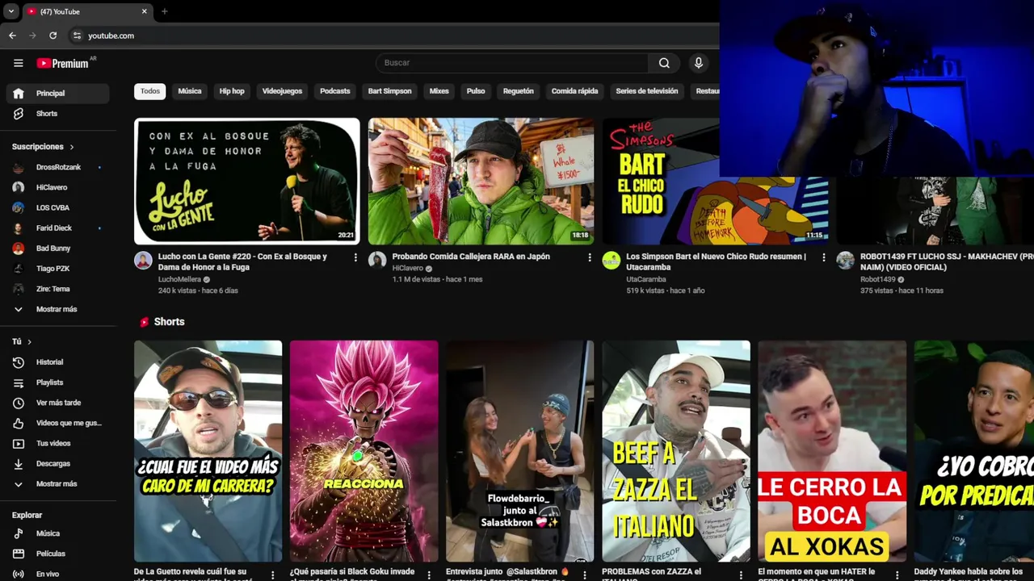Select the Hip hop filter chip
This screenshot has height=581, width=1034.
[x=232, y=91]
